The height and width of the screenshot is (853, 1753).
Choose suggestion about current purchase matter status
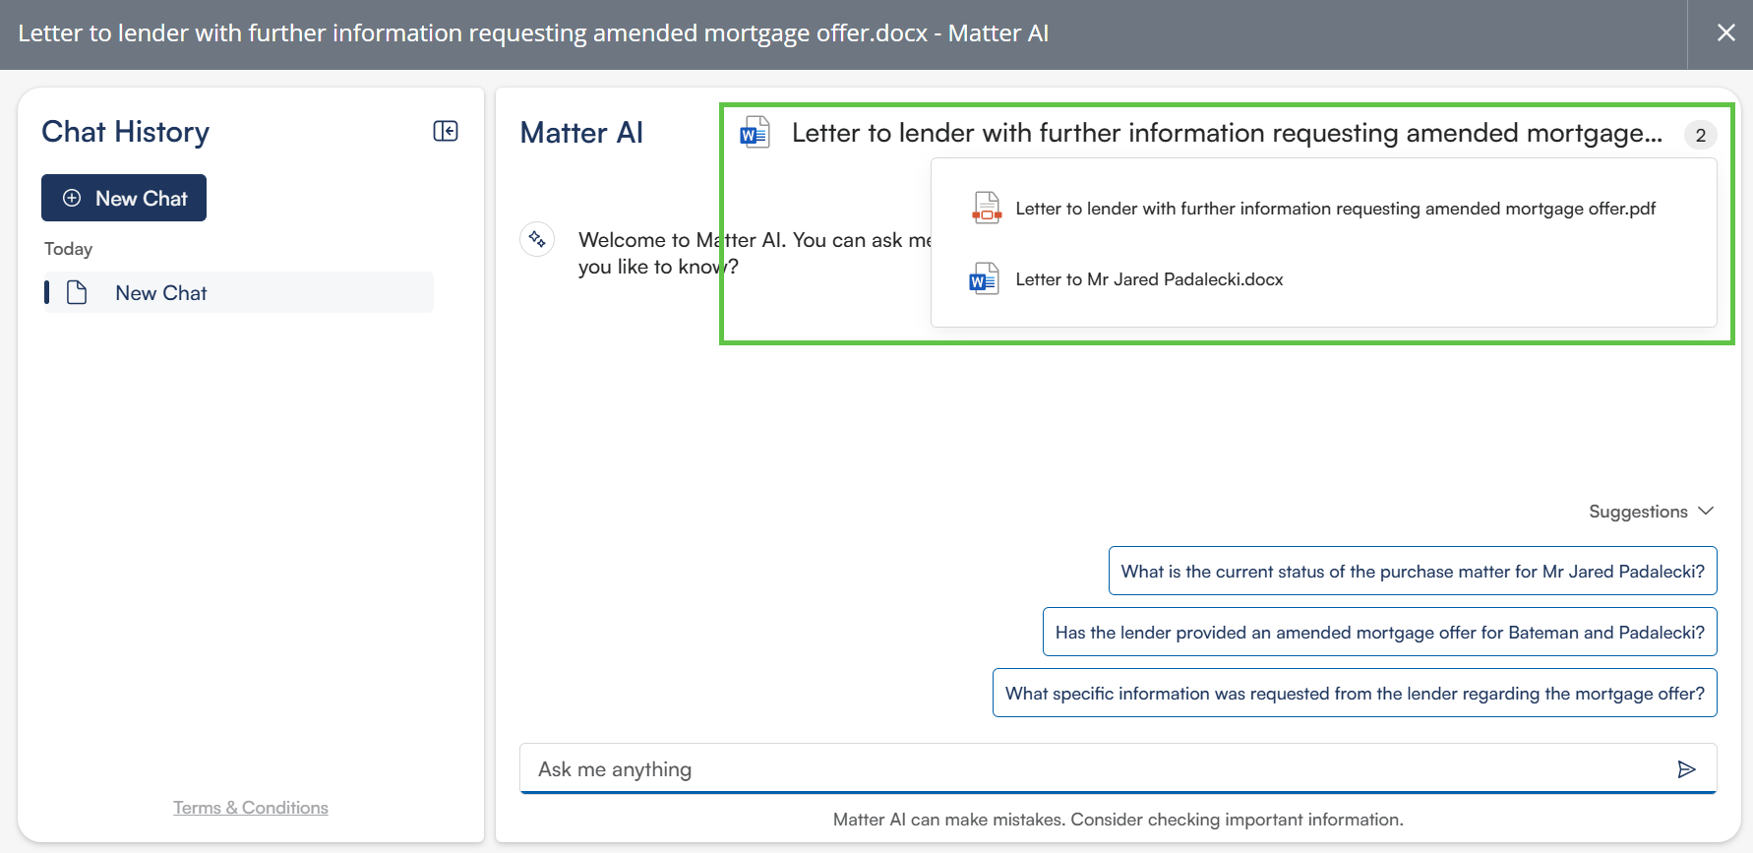(1412, 572)
